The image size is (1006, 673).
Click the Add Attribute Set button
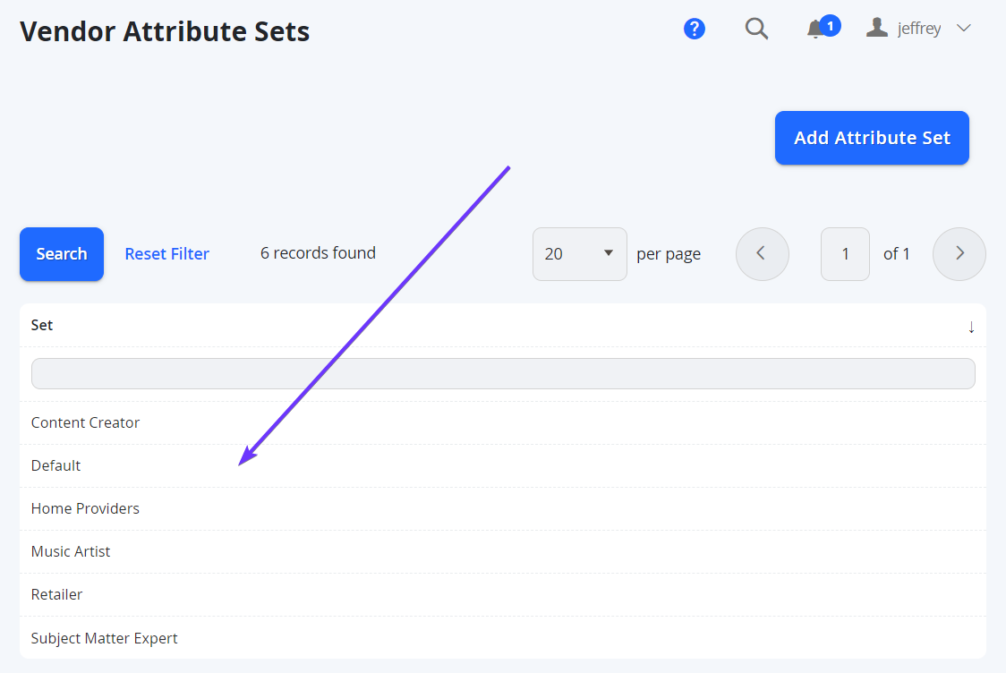872,138
